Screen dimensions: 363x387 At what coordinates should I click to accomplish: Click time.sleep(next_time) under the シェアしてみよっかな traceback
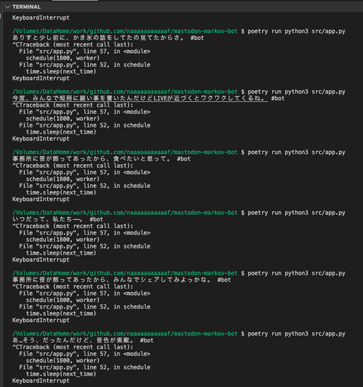coord(61,314)
